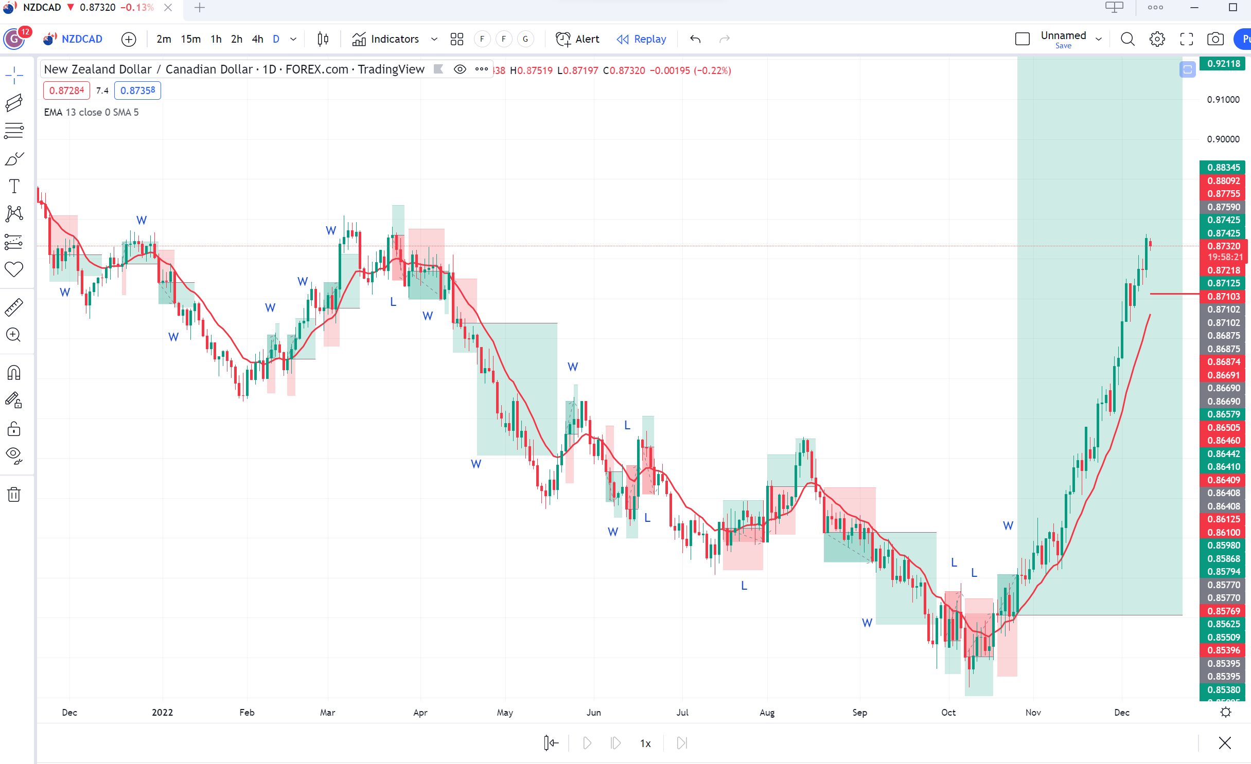Open the Fibonacci retracement tools
This screenshot has height=764, width=1251.
click(x=14, y=130)
